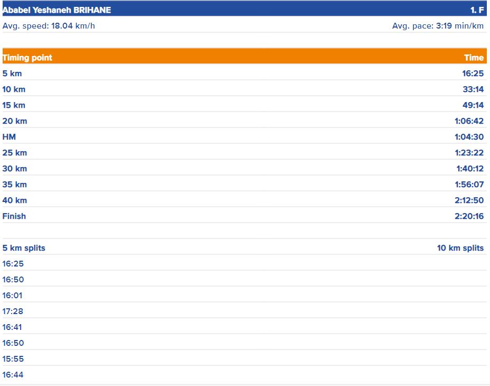Click the 'Finish' timing point label
Image resolution: width=490 pixels, height=386 pixels.
click(x=14, y=216)
